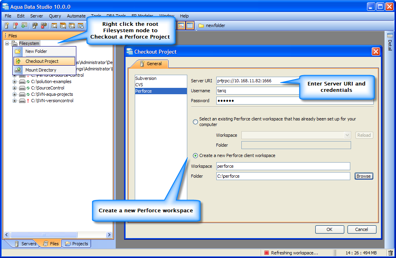Click the New Folder menu icon
The height and width of the screenshot is (258, 396).
(x=17, y=51)
